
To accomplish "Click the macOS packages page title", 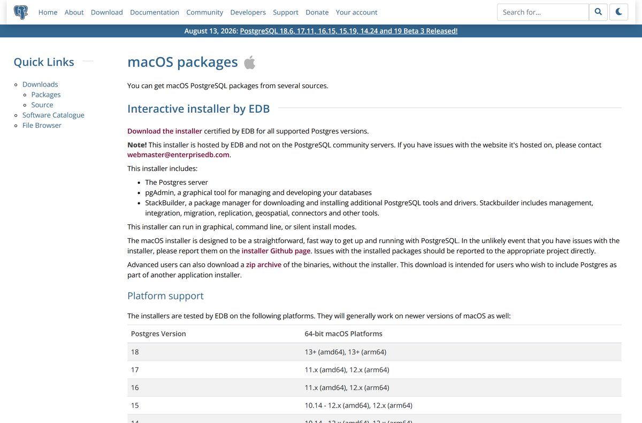I will point(182,62).
